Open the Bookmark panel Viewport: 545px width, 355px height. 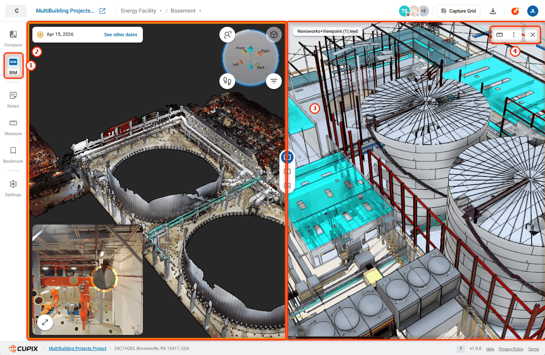13,155
